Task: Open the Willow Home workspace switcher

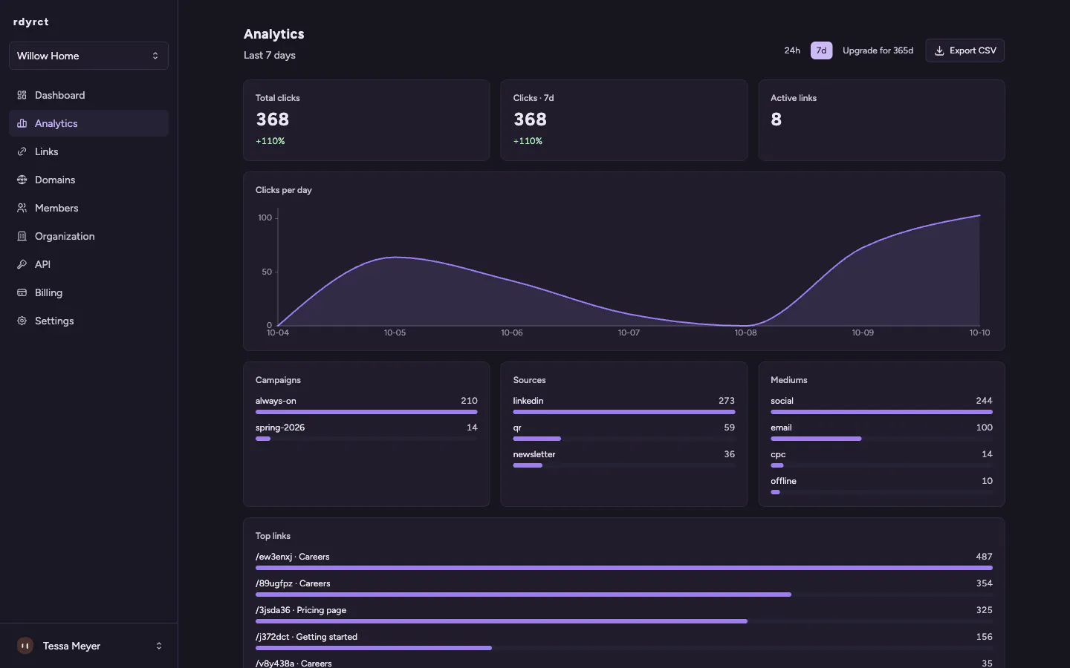Action: click(x=88, y=56)
